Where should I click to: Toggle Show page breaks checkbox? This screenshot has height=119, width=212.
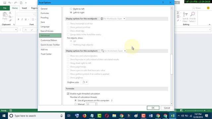tap(68, 67)
